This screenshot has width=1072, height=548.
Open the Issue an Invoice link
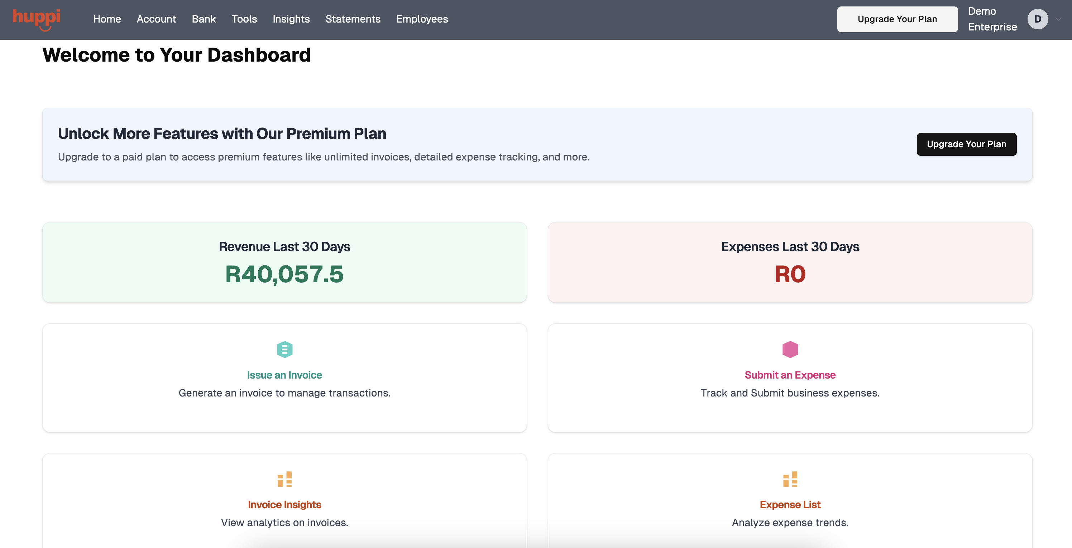point(284,375)
